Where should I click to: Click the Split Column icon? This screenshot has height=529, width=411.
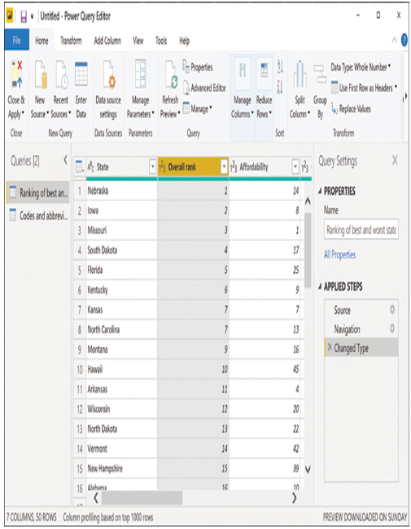coord(300,74)
